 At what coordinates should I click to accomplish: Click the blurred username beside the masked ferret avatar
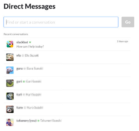tap(30, 107)
